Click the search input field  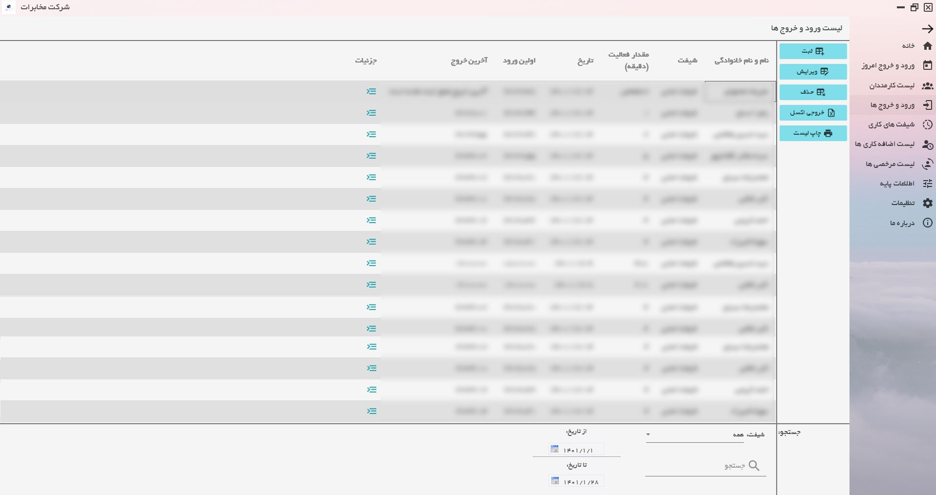pos(699,466)
